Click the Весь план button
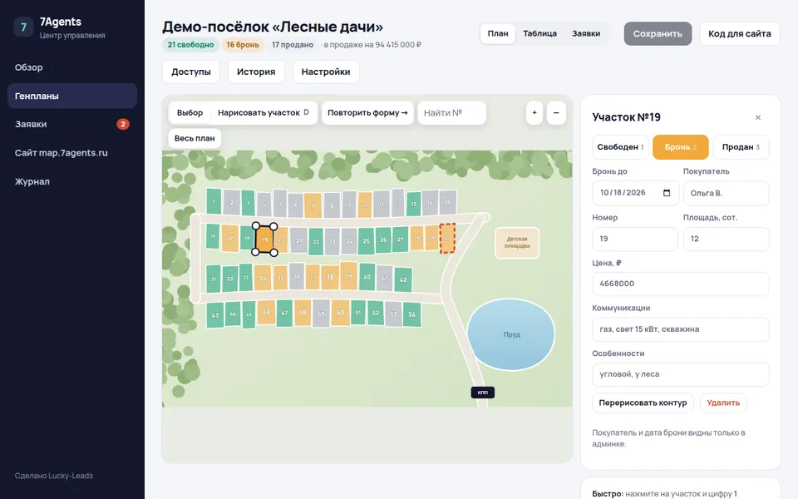 pyautogui.click(x=195, y=138)
